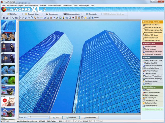165x123 pixels.
Task: Click the draw/retouch toolbar icon
Action: pyautogui.click(x=57, y=18)
